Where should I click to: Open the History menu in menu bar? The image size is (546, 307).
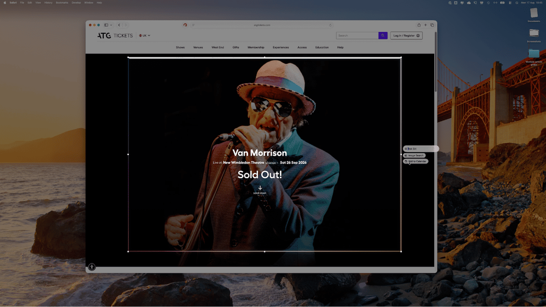[48, 3]
